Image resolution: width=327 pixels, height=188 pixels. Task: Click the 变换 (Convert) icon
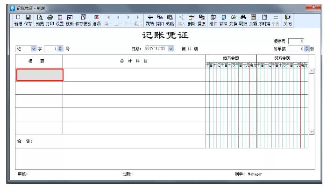pyautogui.click(x=234, y=20)
